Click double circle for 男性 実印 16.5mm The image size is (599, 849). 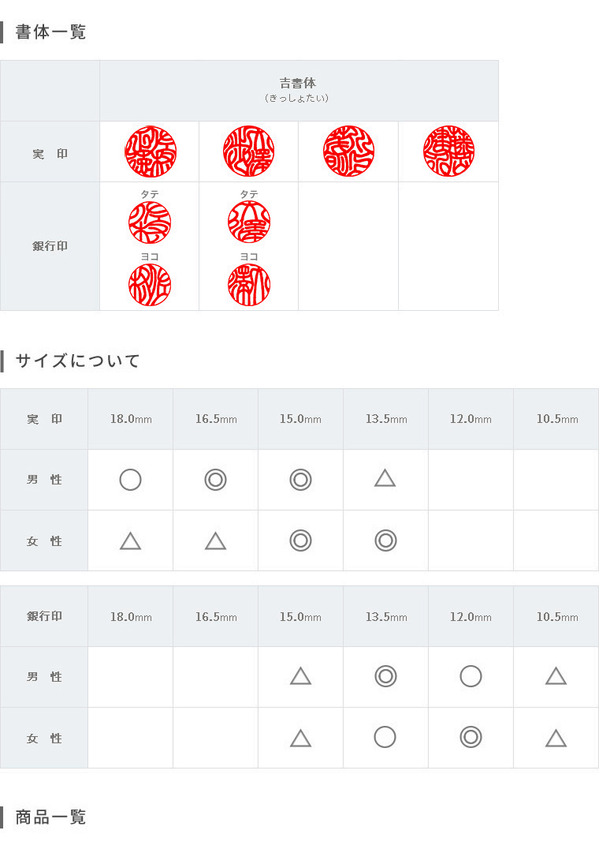pos(215,480)
